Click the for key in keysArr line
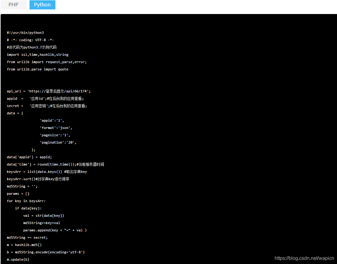 pyautogui.click(x=26, y=201)
